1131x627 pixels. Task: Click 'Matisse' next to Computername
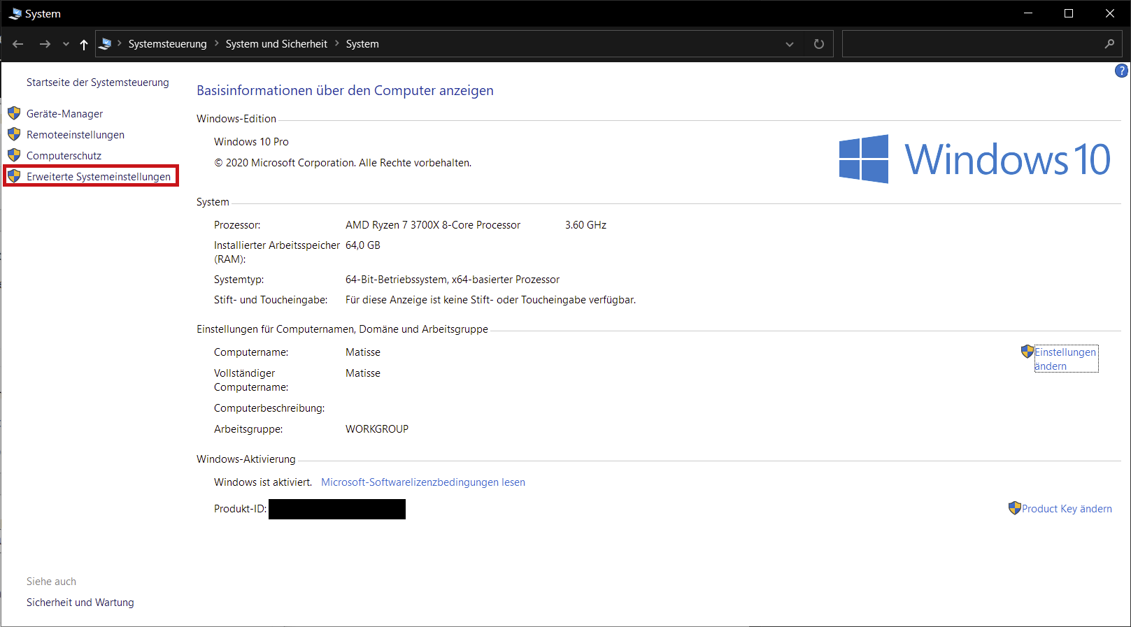point(363,352)
